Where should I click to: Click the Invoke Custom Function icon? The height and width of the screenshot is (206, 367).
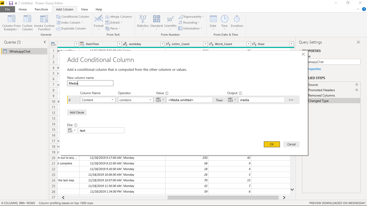44,19
